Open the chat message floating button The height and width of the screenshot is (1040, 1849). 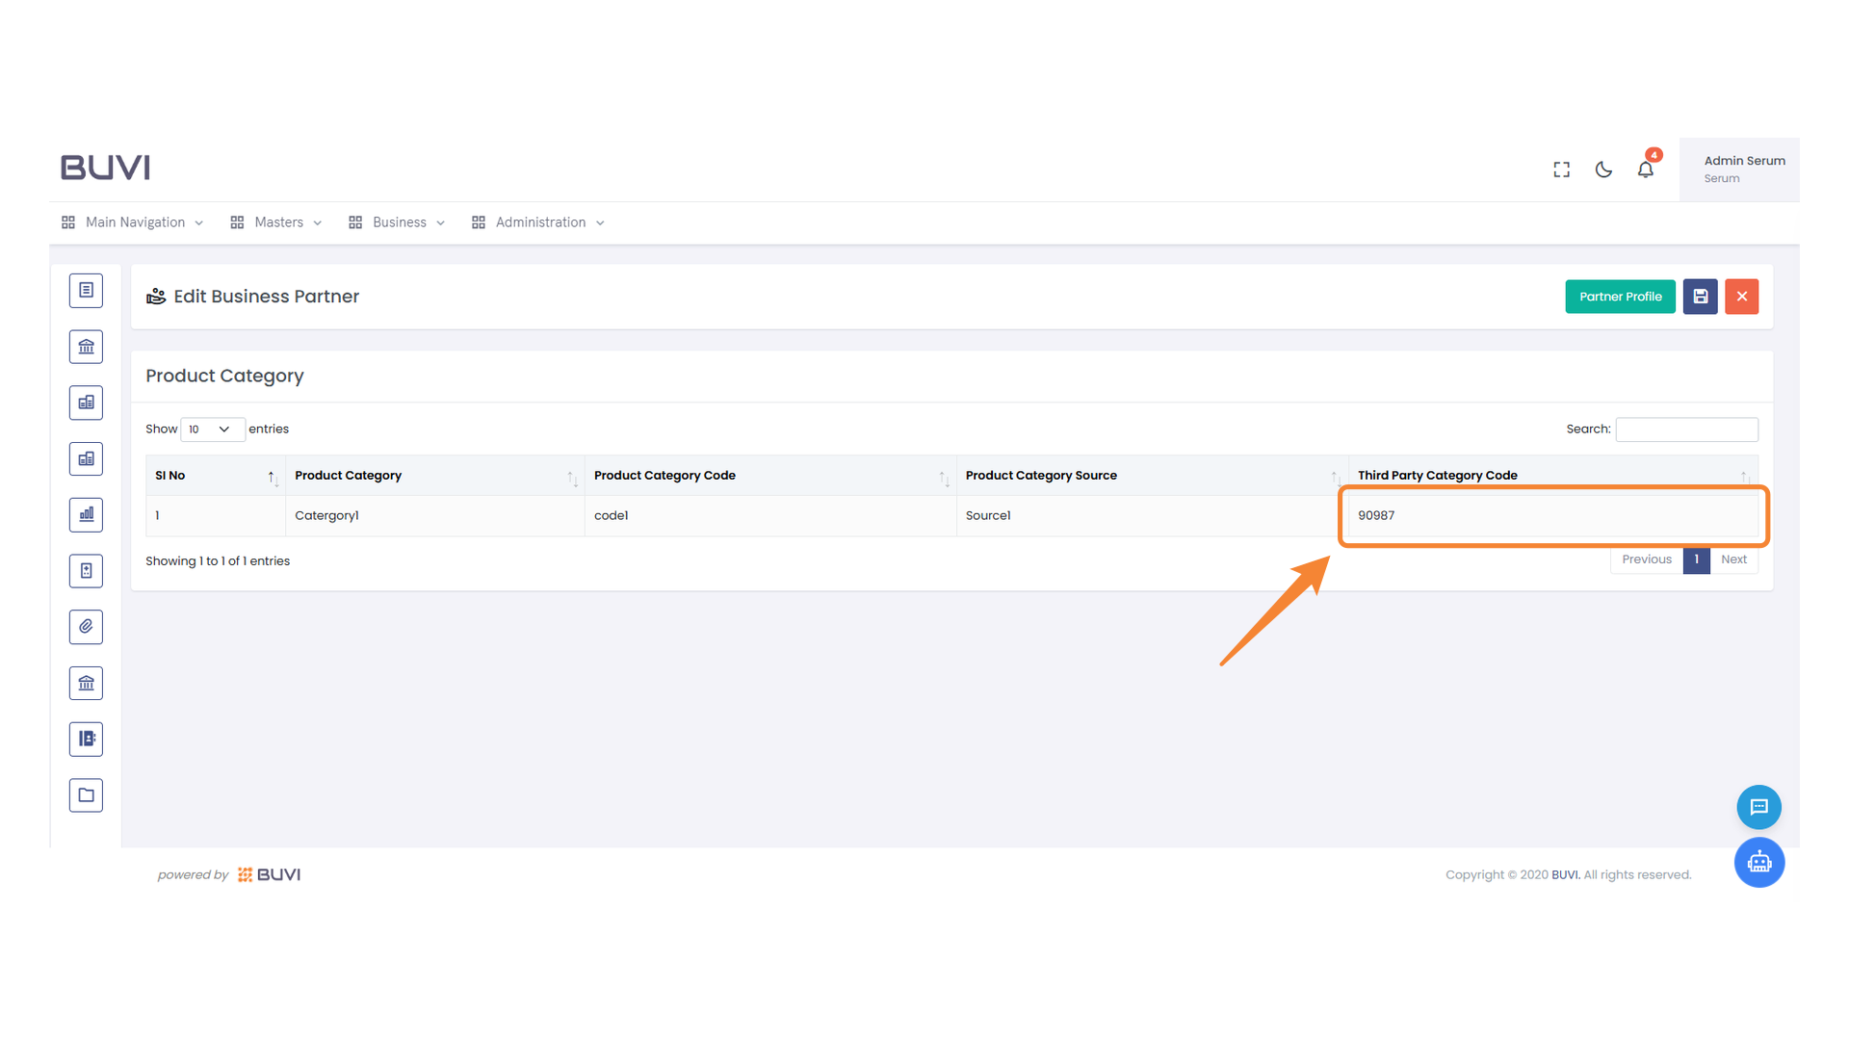pyautogui.click(x=1758, y=807)
